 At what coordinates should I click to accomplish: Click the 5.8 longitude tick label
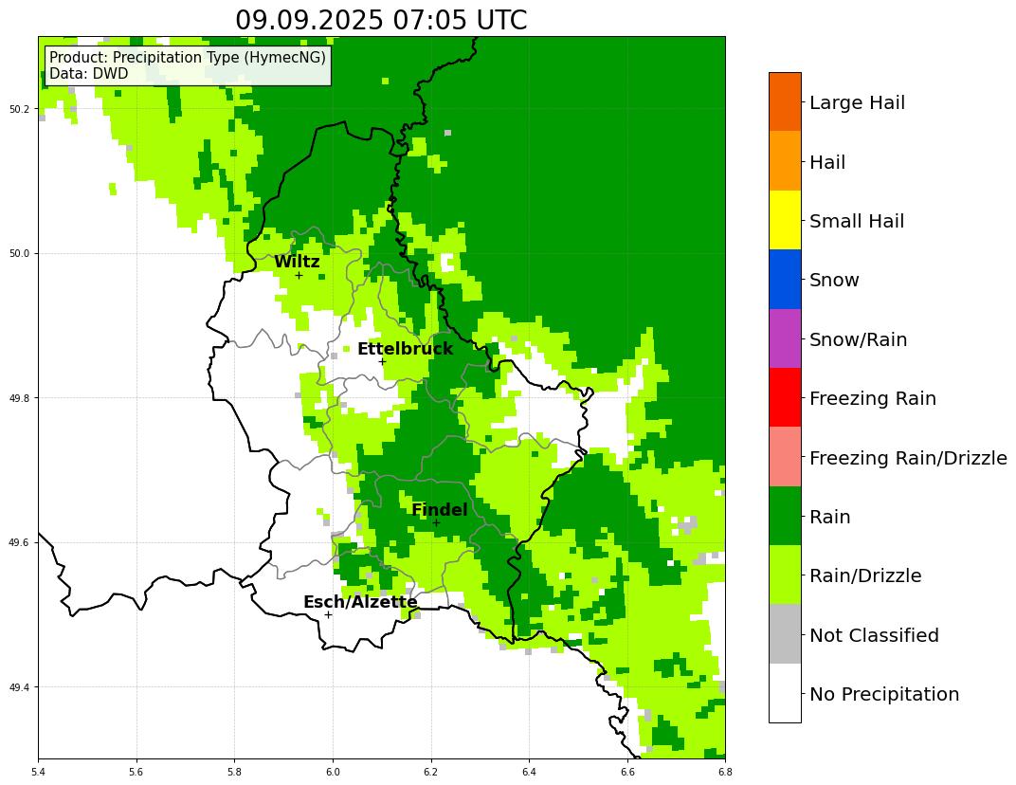pos(234,772)
